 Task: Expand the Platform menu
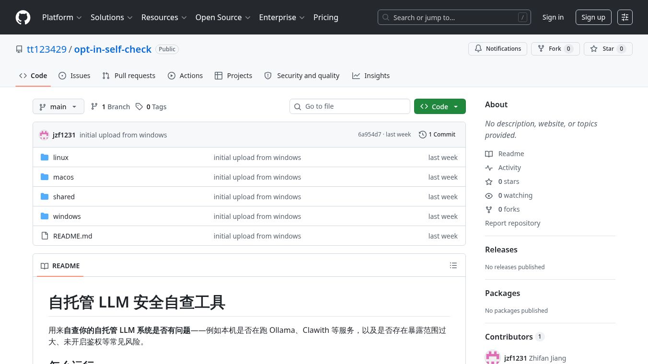(x=62, y=17)
